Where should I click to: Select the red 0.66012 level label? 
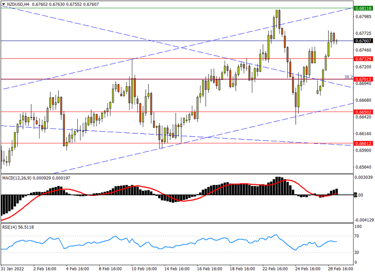363,144
